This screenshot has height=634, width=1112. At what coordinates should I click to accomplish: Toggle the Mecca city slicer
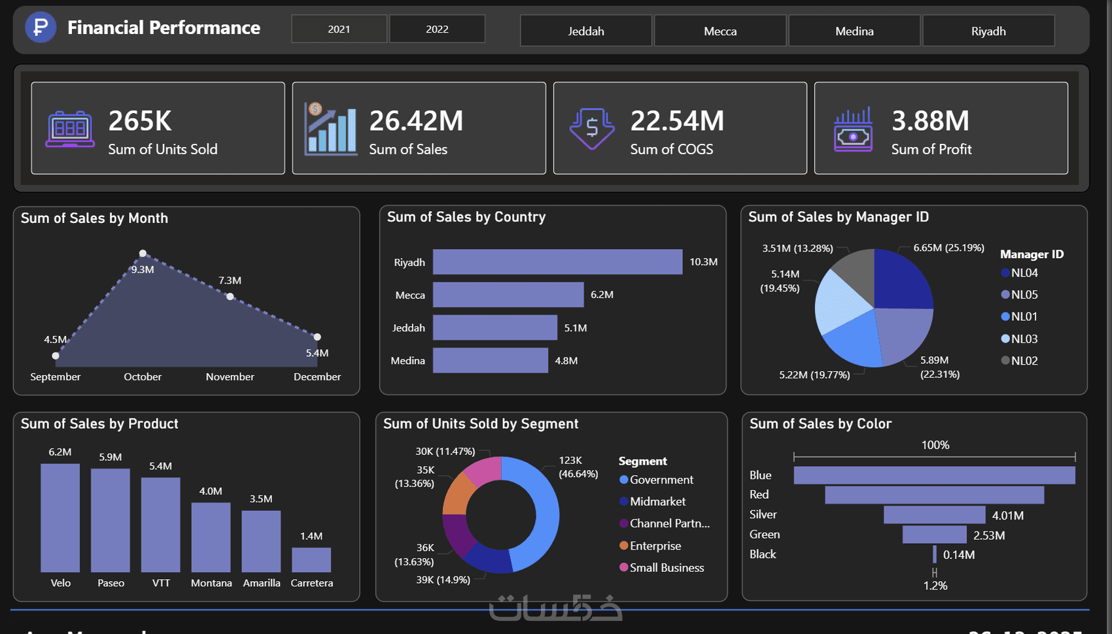point(720,31)
